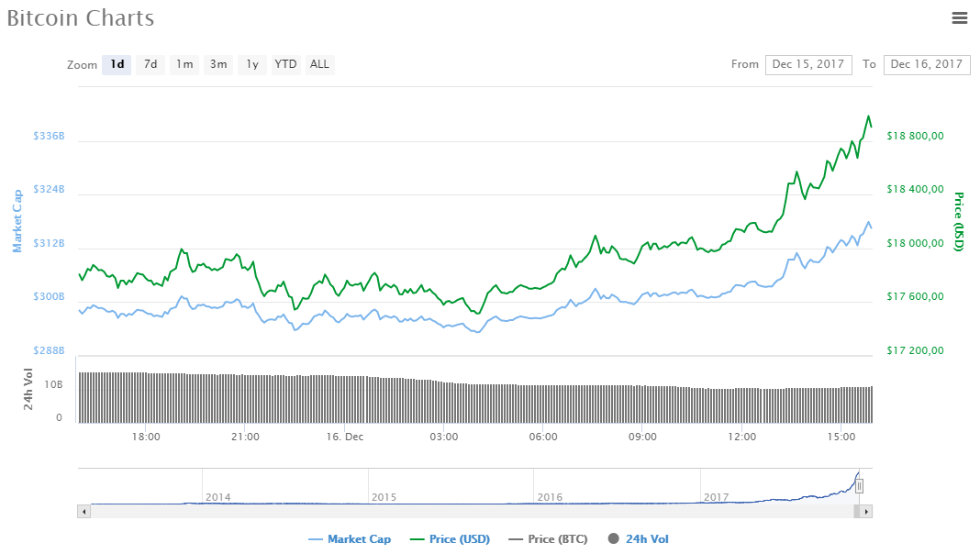Click the navigator scroll left arrow

[x=84, y=511]
